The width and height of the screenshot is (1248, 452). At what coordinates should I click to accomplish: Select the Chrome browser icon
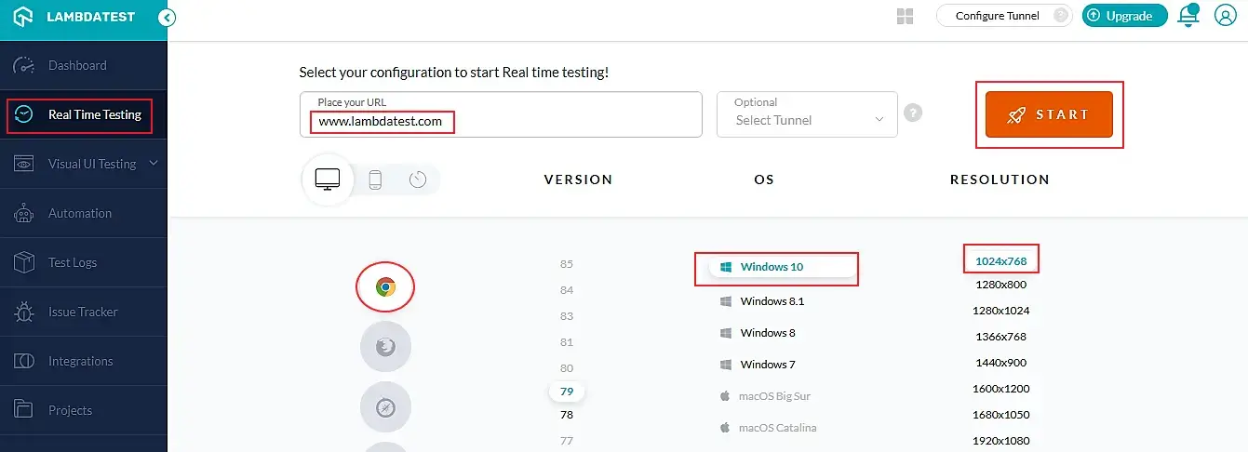coord(385,287)
